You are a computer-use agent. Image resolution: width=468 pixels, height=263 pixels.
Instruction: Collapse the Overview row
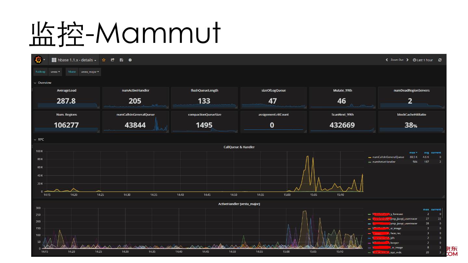(x=43, y=83)
